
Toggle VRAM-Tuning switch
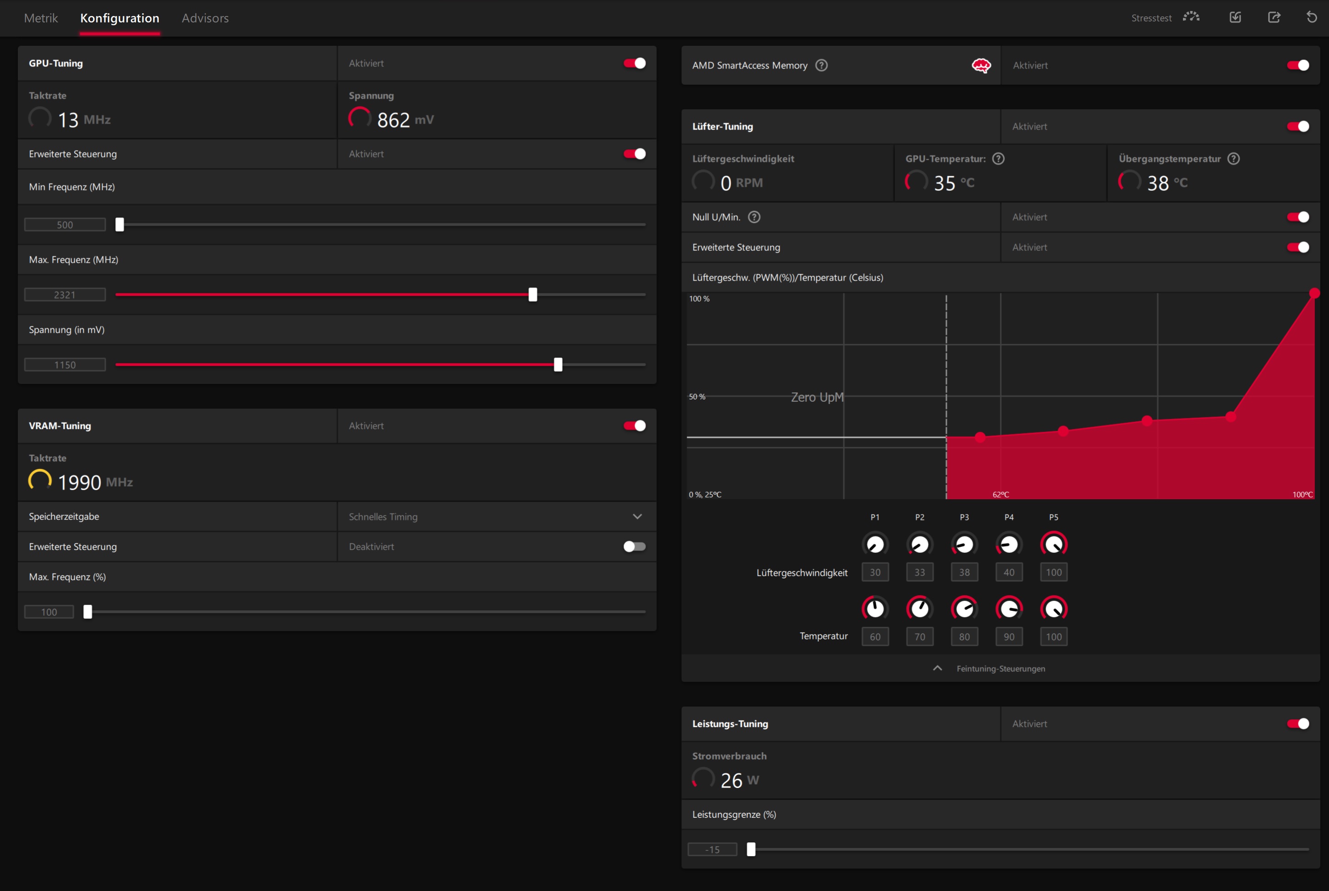(x=635, y=426)
